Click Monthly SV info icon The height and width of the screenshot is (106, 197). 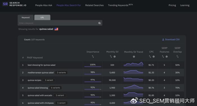point(115,56)
